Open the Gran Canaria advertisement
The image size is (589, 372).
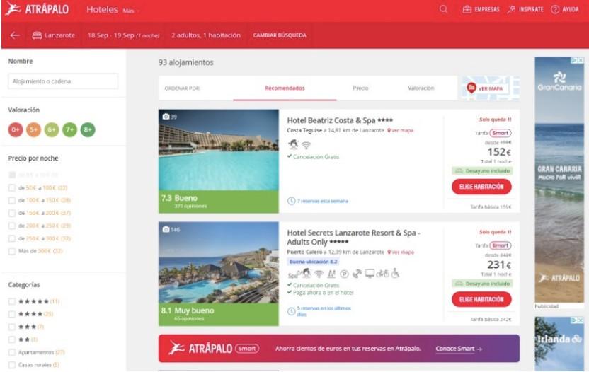pyautogui.click(x=559, y=180)
